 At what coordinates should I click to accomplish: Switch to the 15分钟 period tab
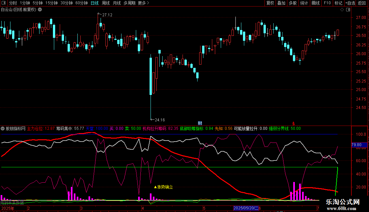click(52, 3)
